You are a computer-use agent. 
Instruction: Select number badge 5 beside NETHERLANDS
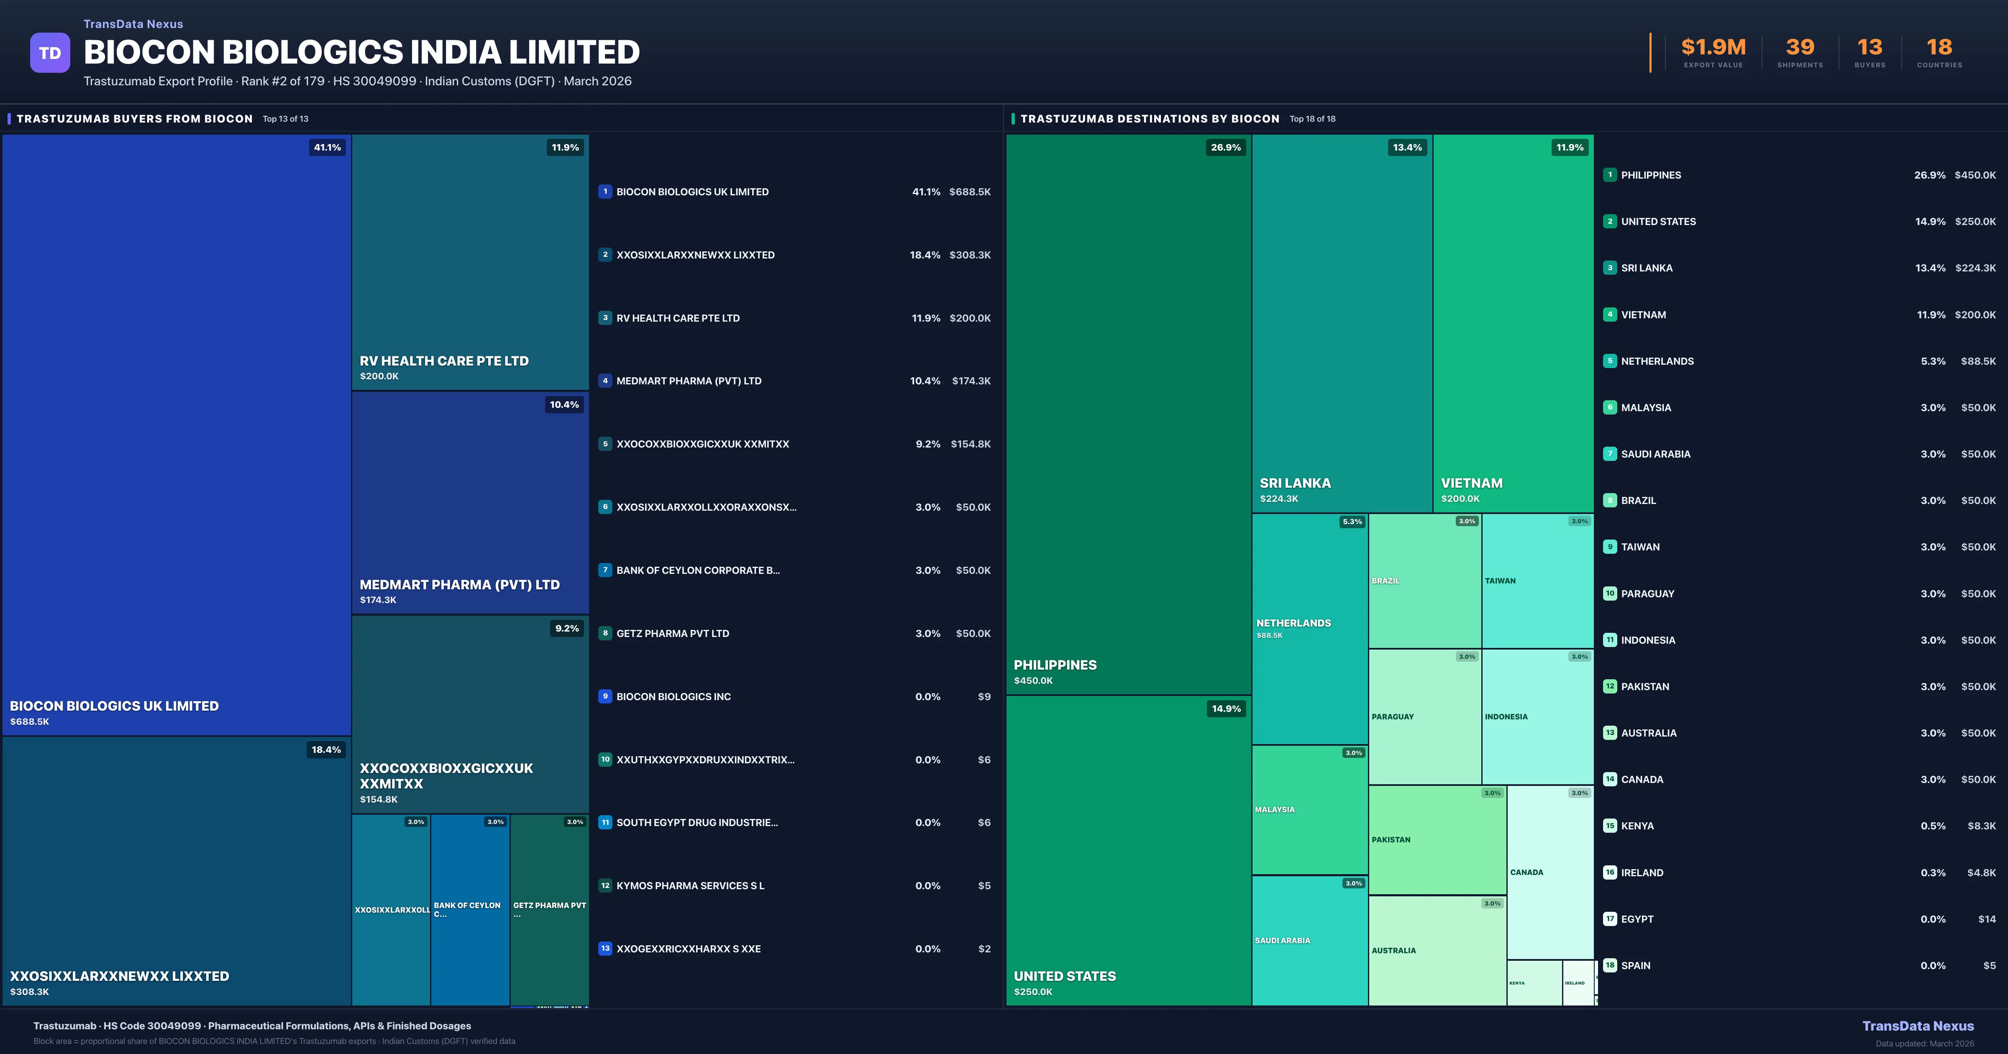(x=1610, y=361)
